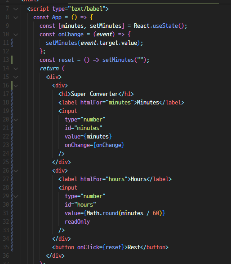Click line number 13 in the gutter
The width and height of the screenshot is (231, 264).
click(6, 60)
